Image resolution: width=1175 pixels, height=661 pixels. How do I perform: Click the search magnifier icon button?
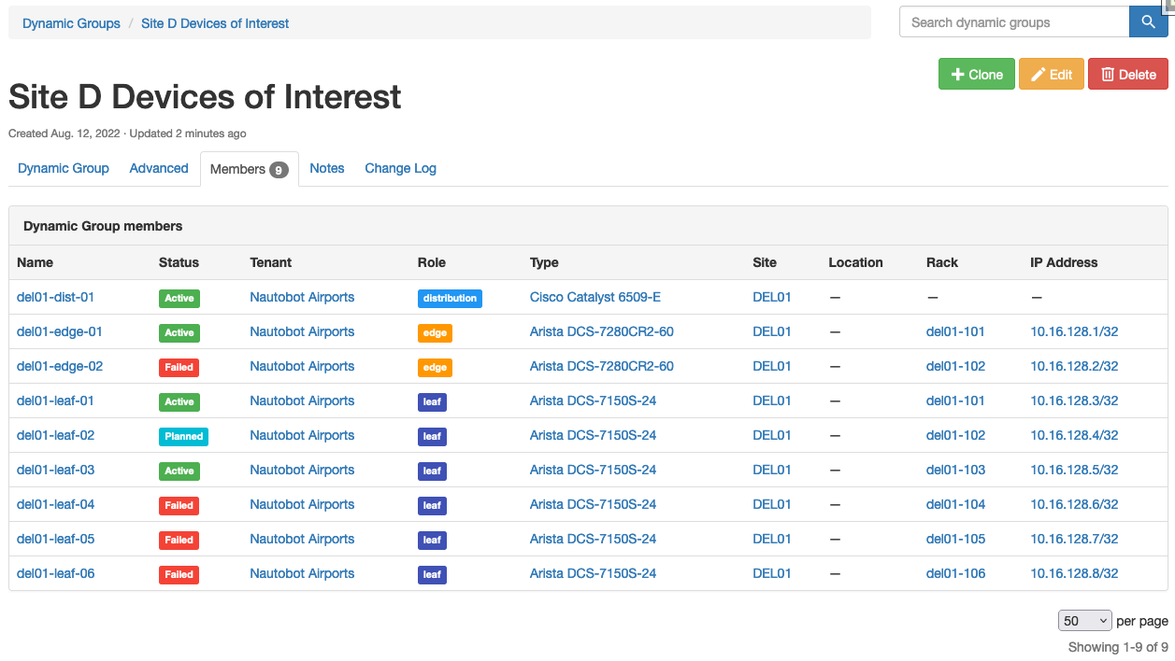pos(1148,22)
